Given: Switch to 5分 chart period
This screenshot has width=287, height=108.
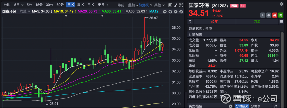Looking at the screenshot, I should (x=29, y=5).
